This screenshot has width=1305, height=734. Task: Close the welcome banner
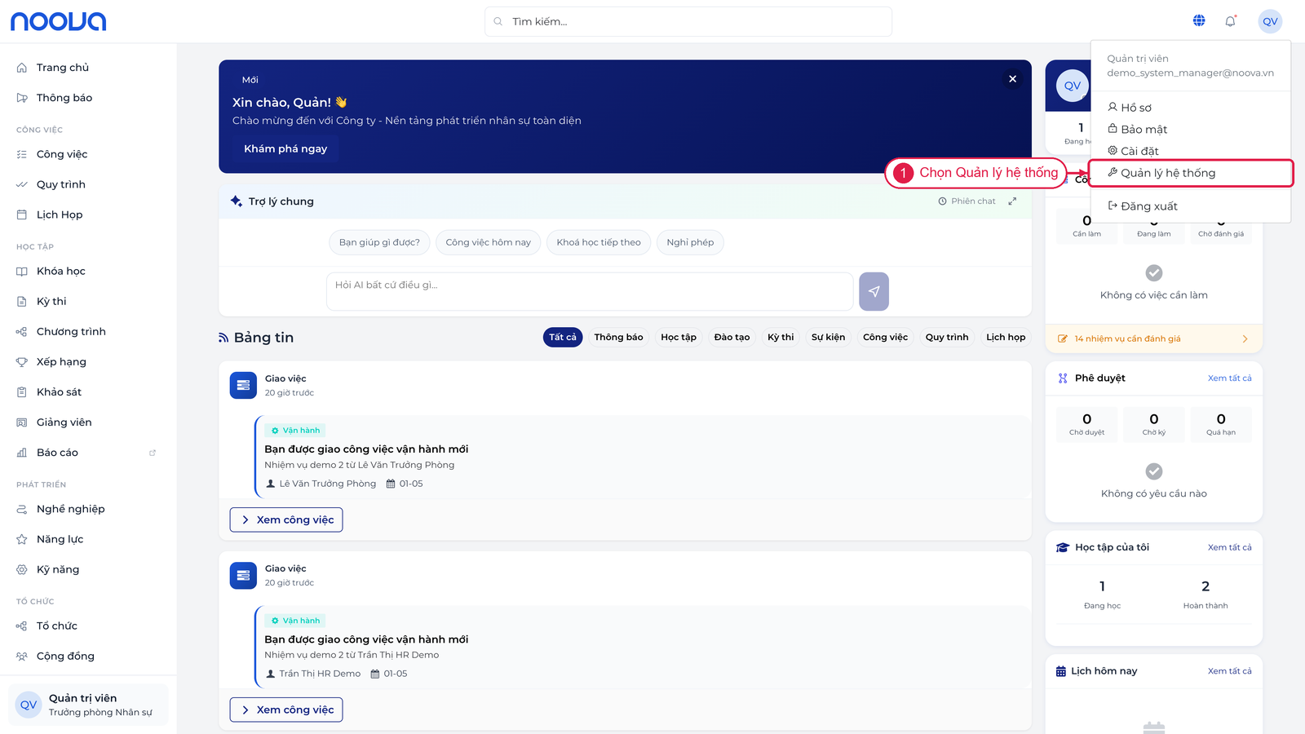coord(1012,79)
